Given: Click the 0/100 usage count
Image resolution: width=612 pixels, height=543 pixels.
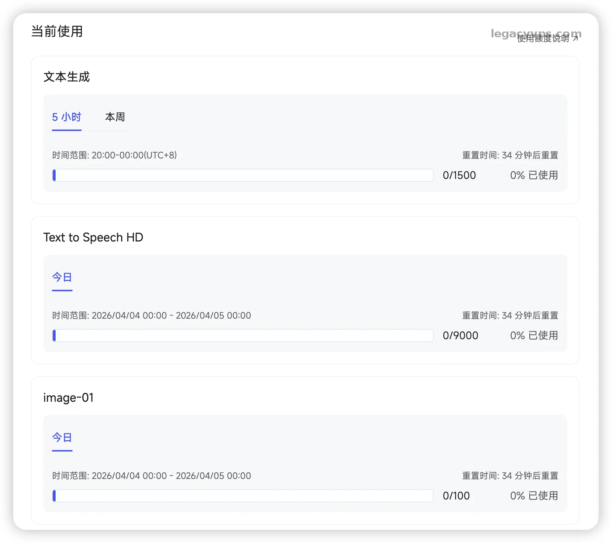Looking at the screenshot, I should (456, 496).
